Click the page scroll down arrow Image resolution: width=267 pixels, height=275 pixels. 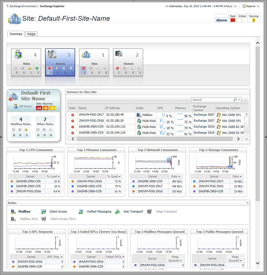click(x=258, y=263)
